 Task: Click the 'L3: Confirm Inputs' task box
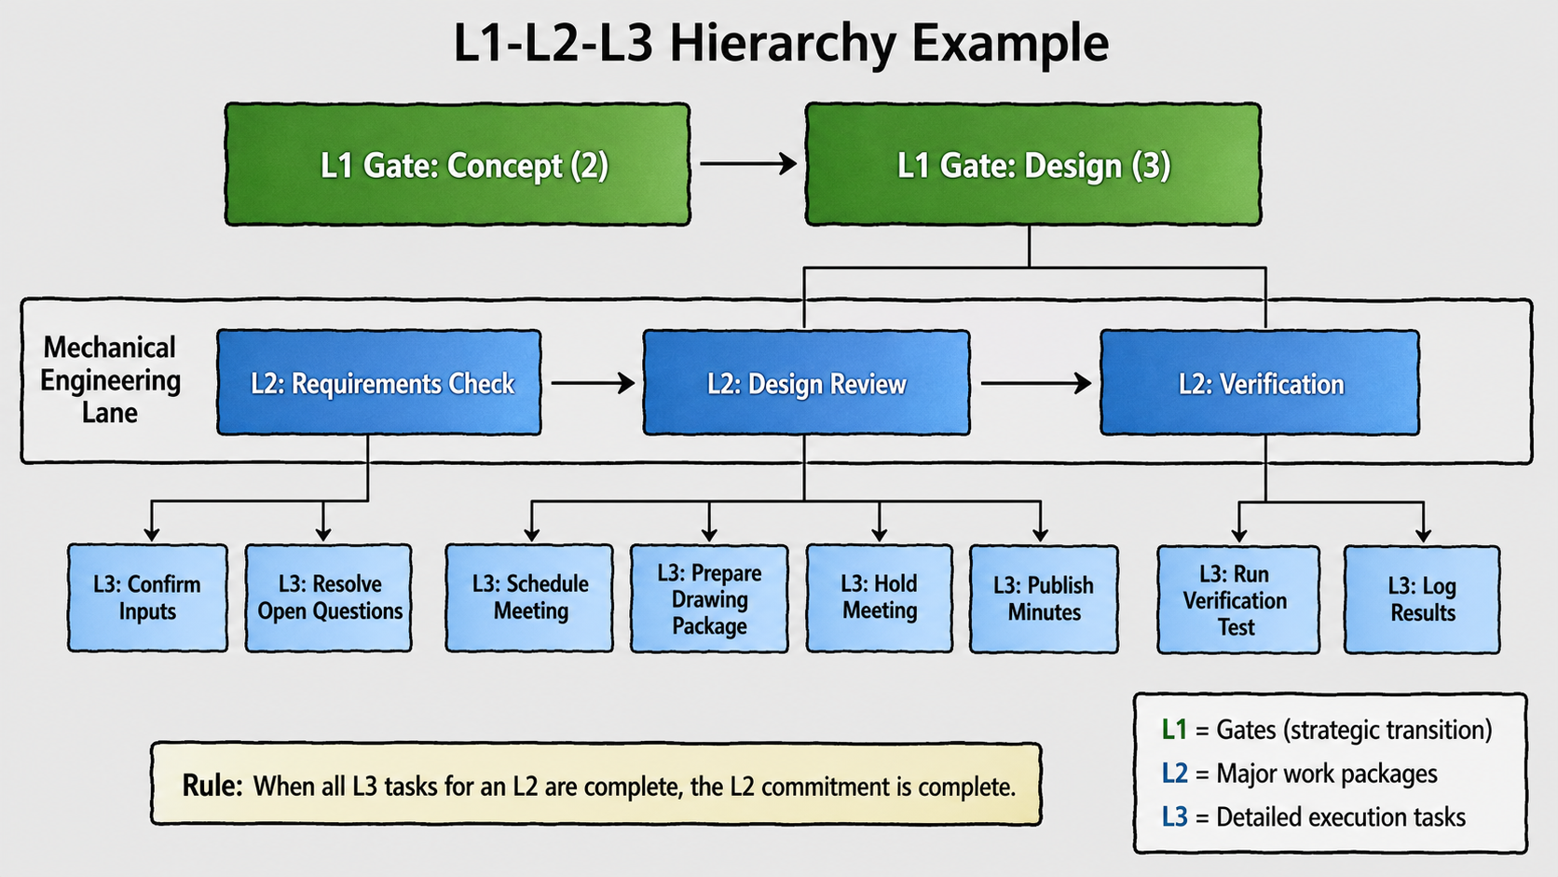coord(147,597)
